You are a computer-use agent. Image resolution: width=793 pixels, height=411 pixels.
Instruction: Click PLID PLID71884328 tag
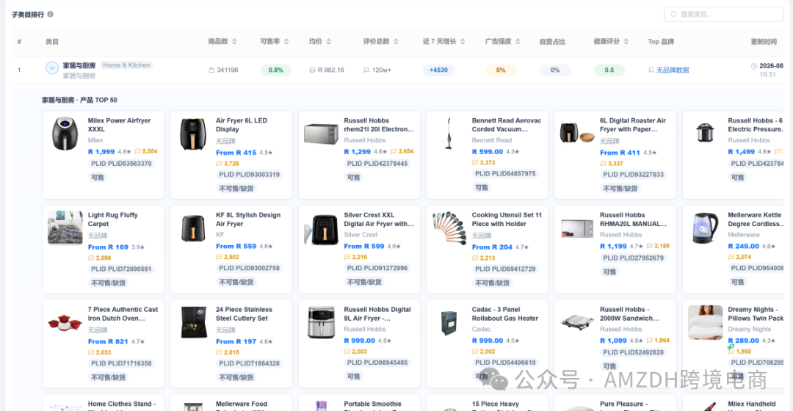(x=250, y=363)
